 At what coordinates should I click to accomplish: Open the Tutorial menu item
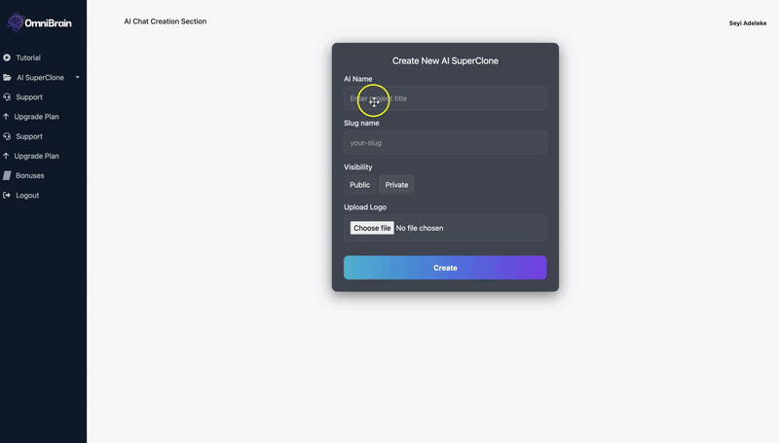point(28,57)
